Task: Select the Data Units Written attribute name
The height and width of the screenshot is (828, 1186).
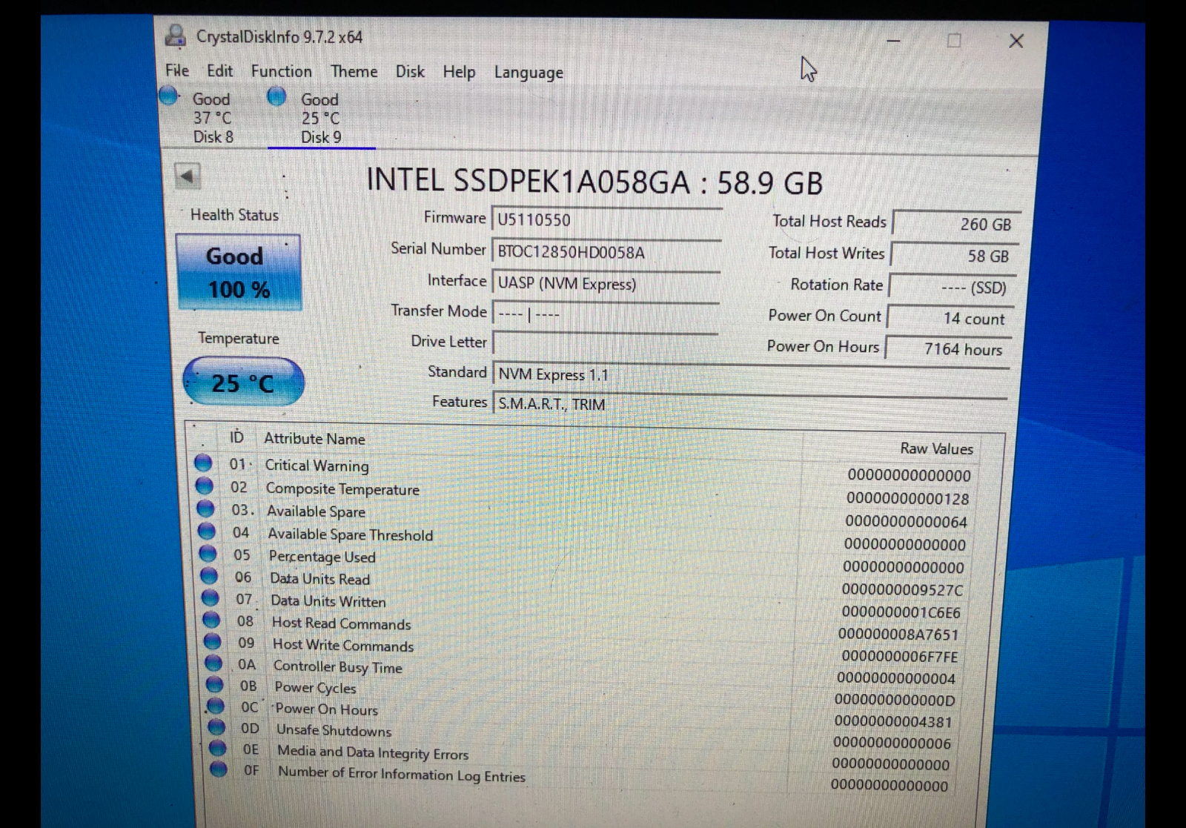Action: [x=328, y=601]
